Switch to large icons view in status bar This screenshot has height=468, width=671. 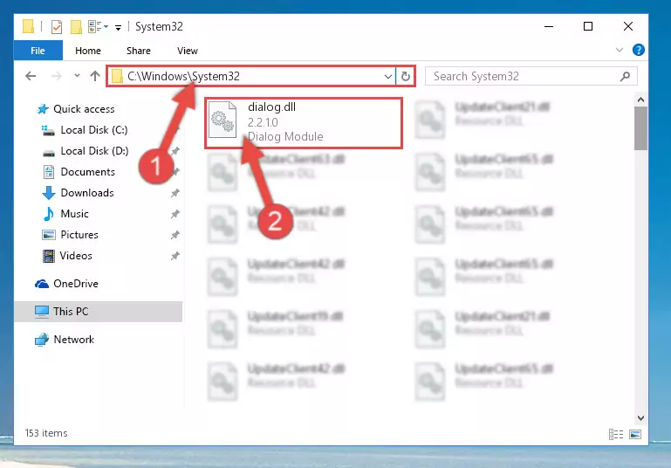click(x=635, y=435)
